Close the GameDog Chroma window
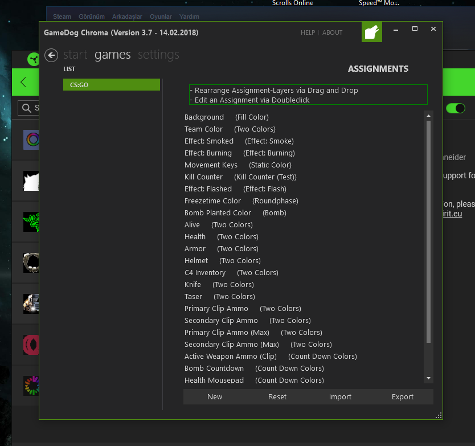The image size is (475, 446). point(433,29)
